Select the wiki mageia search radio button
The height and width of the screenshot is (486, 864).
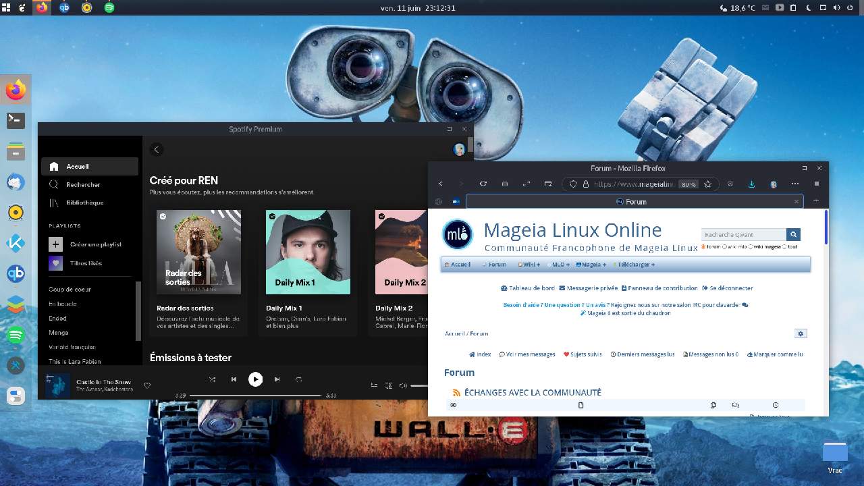(x=751, y=246)
